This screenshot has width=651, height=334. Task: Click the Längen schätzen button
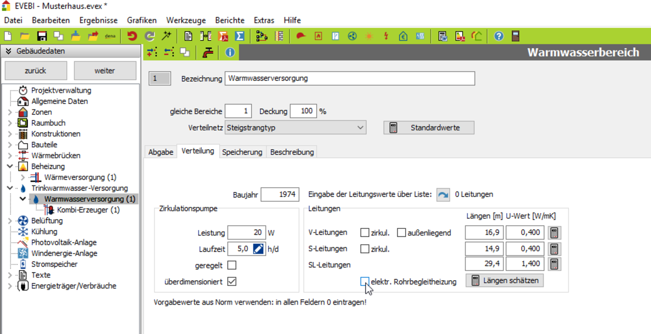click(x=505, y=281)
